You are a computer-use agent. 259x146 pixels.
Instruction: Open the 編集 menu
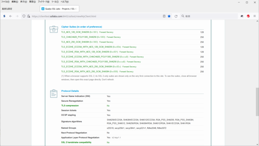[x=15, y=2]
